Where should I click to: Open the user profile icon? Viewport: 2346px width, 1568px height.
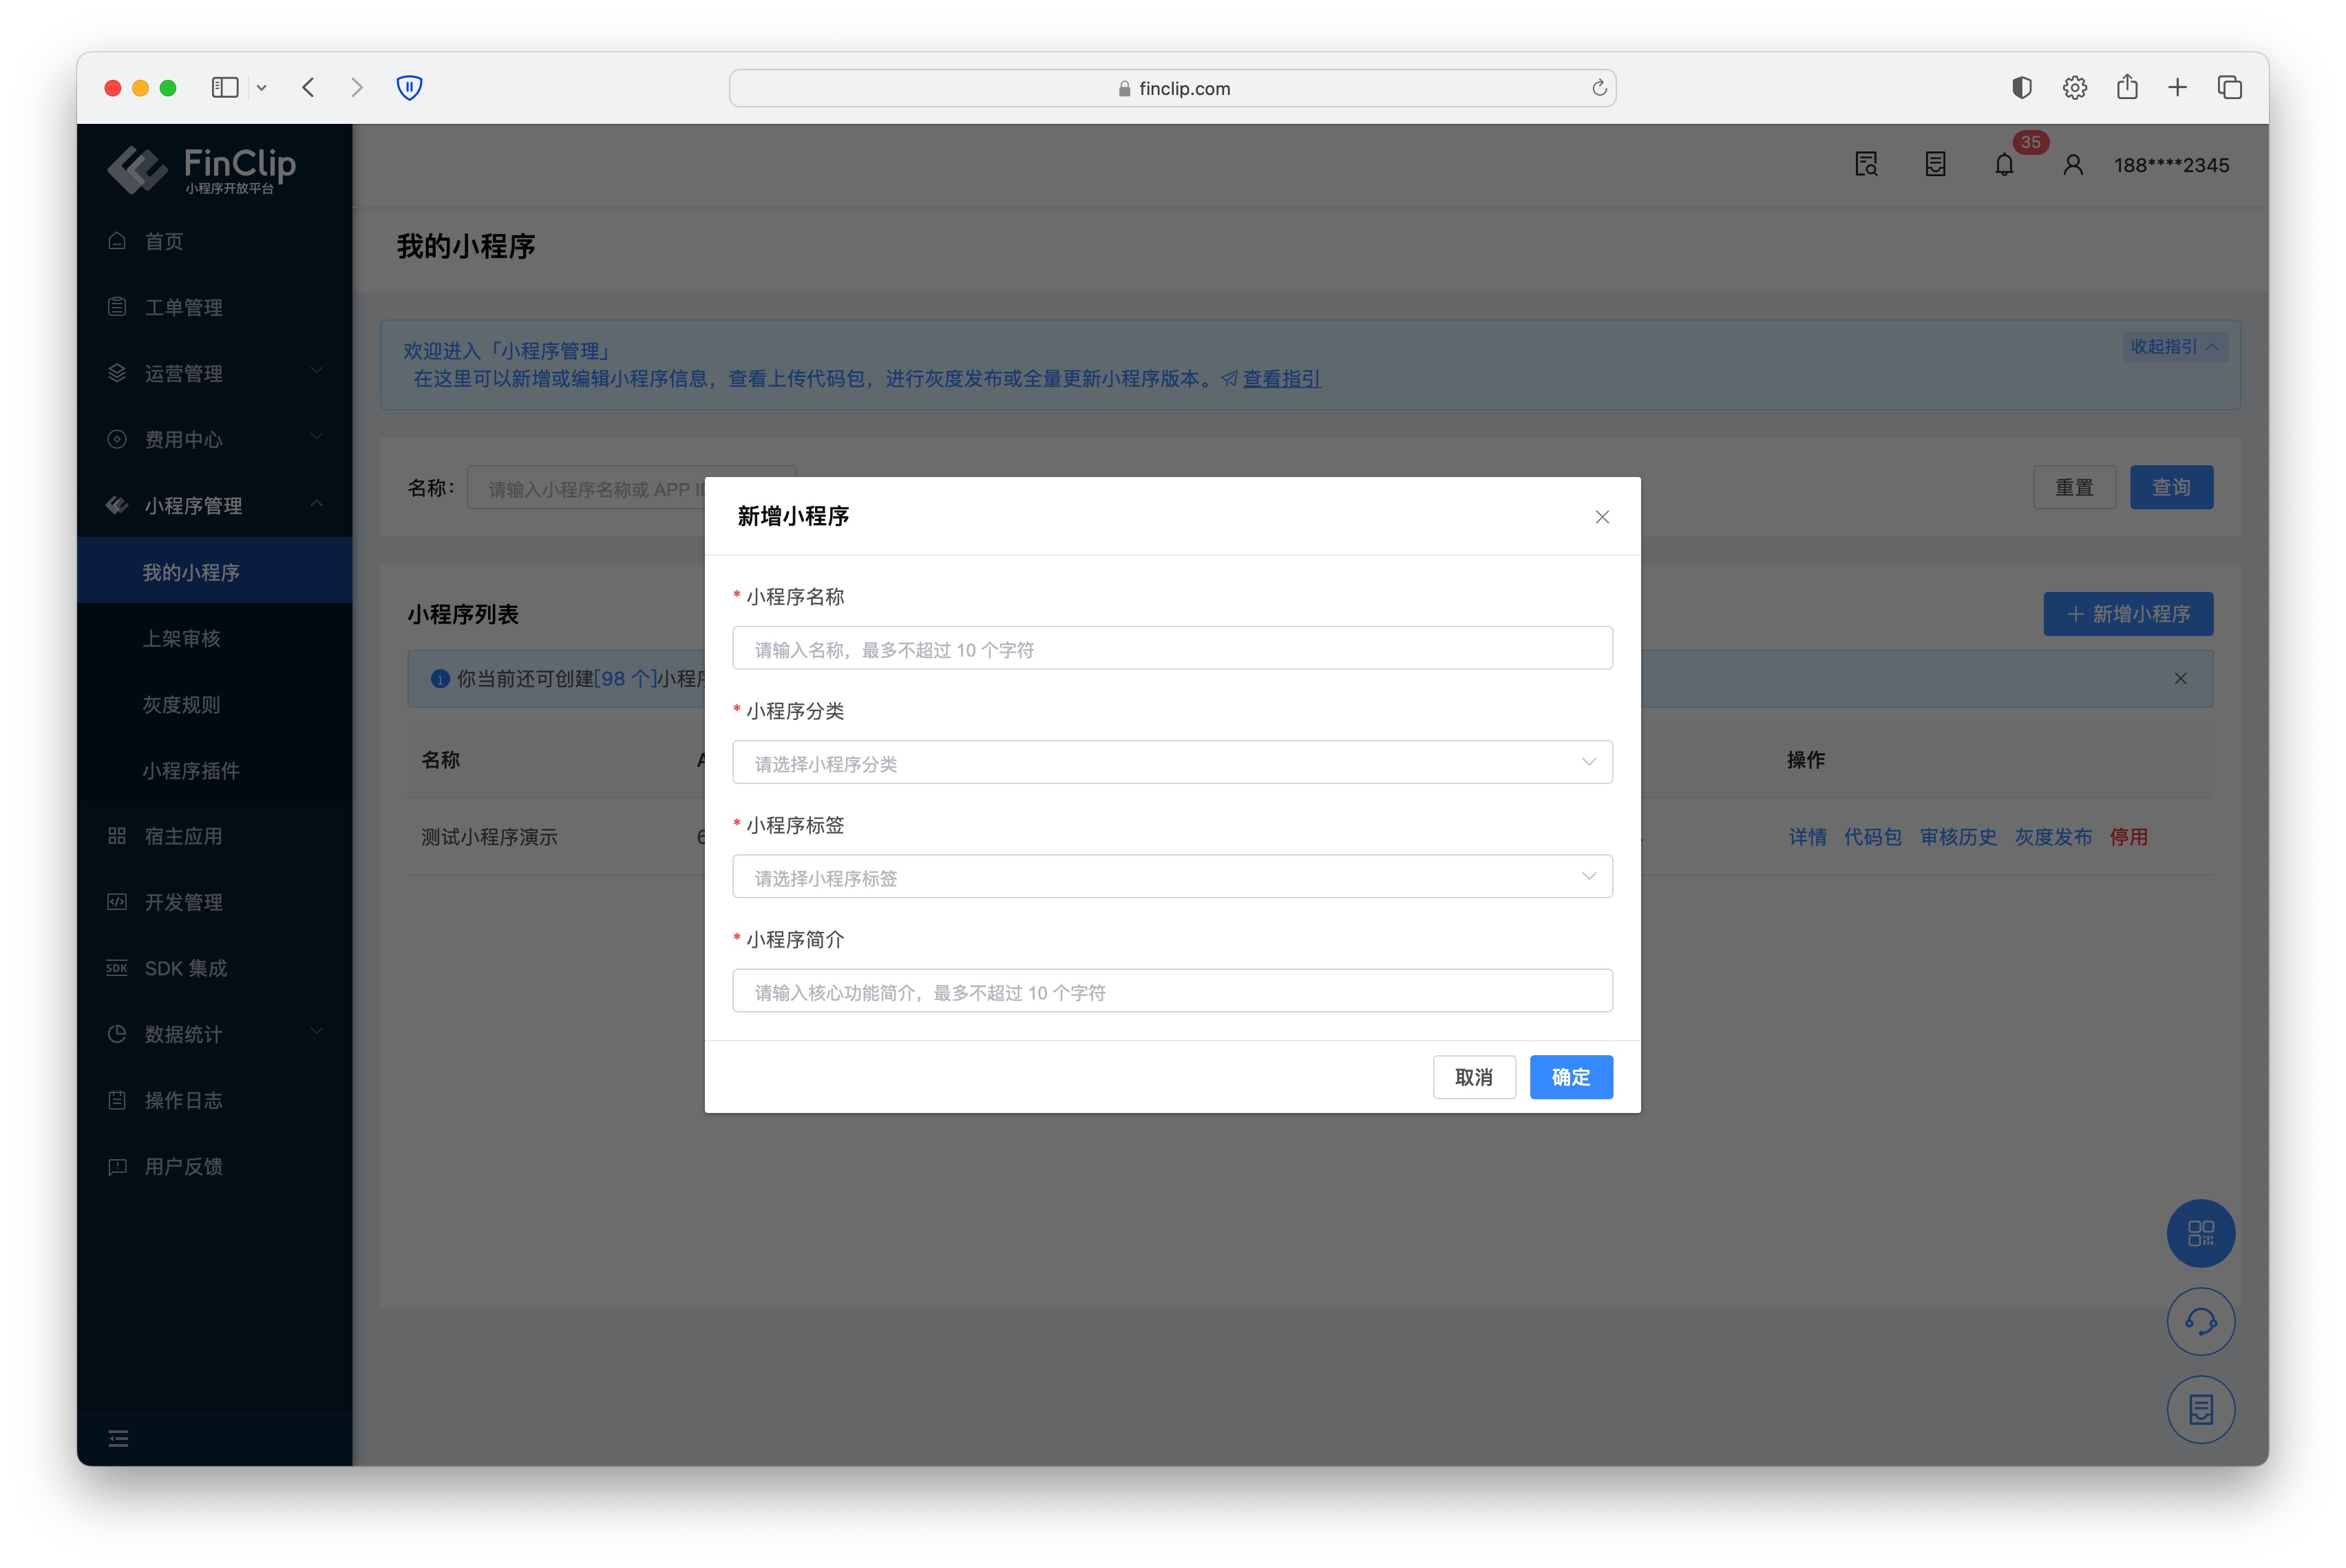[2072, 165]
